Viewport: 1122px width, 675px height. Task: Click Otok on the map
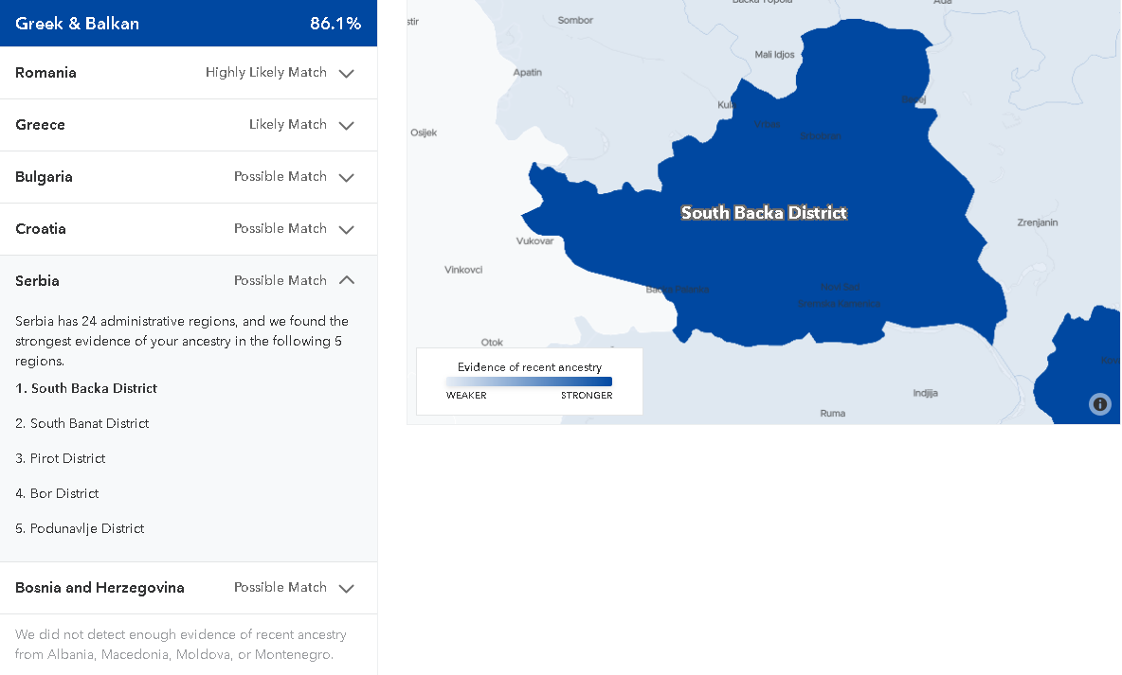tap(492, 343)
